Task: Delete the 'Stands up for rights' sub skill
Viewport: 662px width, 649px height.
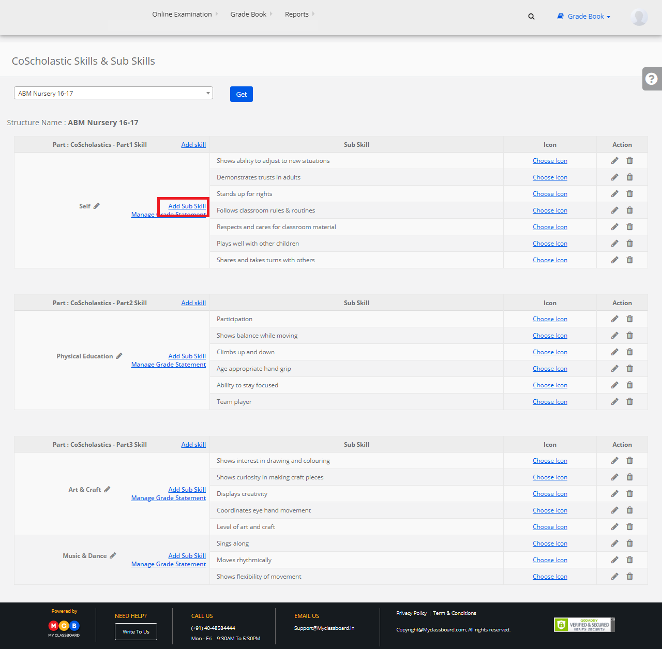Action: click(629, 194)
